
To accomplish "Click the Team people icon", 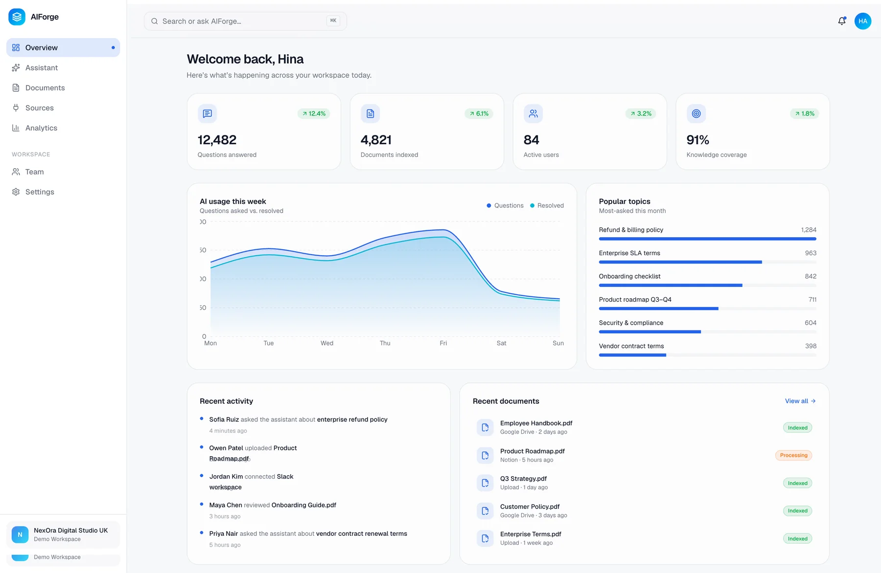I will click(16, 172).
